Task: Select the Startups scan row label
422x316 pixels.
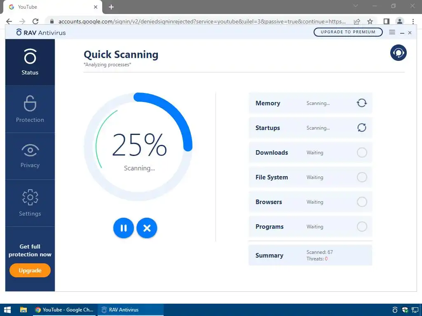Action: [267, 128]
